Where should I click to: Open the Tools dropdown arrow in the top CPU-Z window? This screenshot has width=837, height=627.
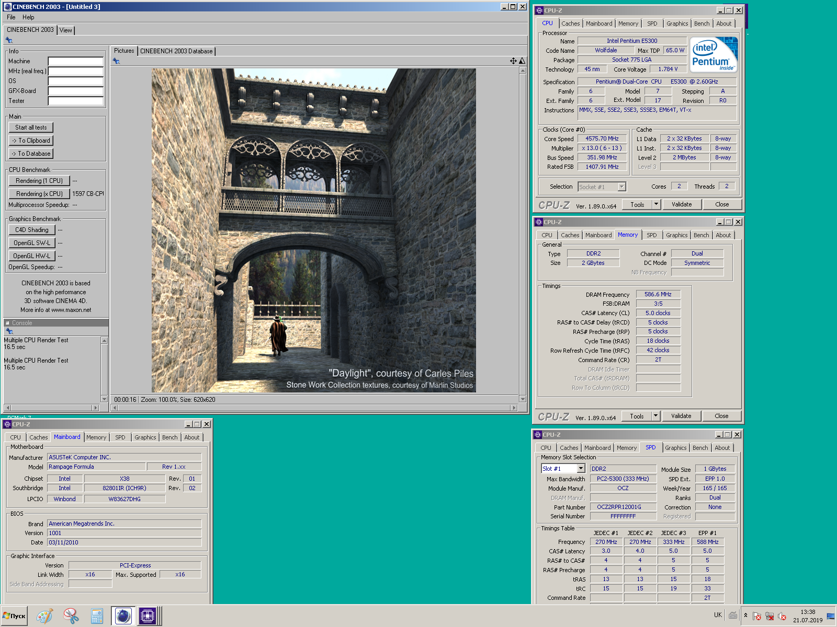click(657, 204)
